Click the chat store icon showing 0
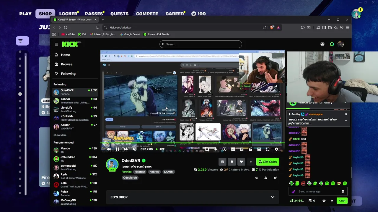 [x=312, y=201]
